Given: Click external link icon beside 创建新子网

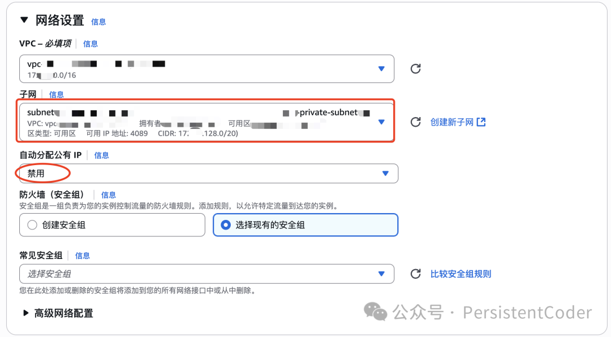Looking at the screenshot, I should [481, 122].
